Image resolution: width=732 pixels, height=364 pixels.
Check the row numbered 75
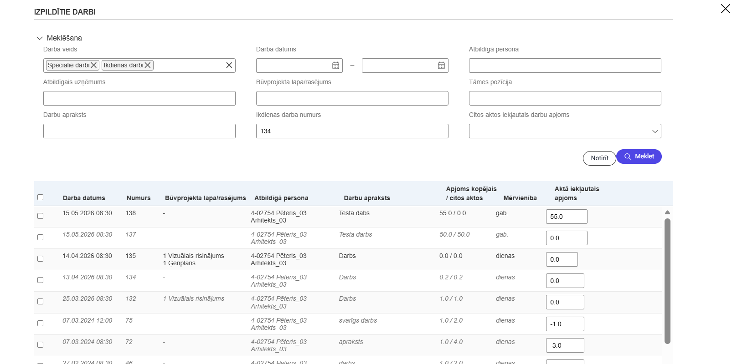pos(40,323)
